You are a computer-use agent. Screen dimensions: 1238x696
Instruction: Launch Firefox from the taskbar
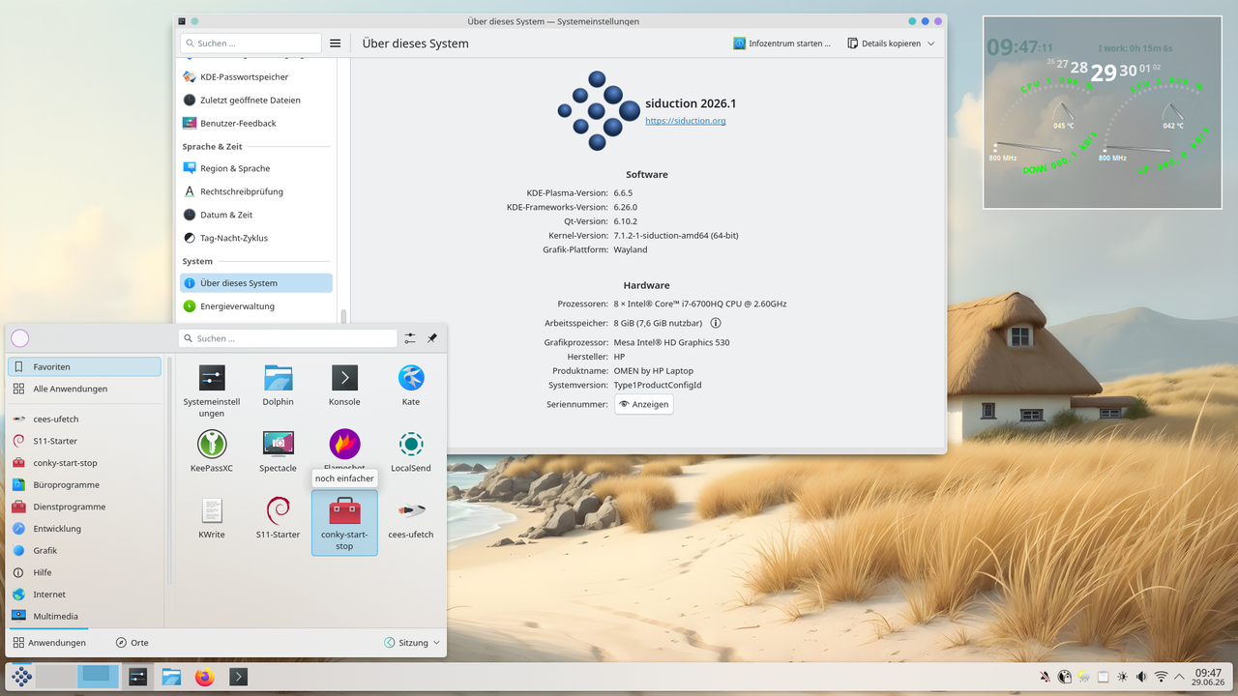click(x=204, y=677)
